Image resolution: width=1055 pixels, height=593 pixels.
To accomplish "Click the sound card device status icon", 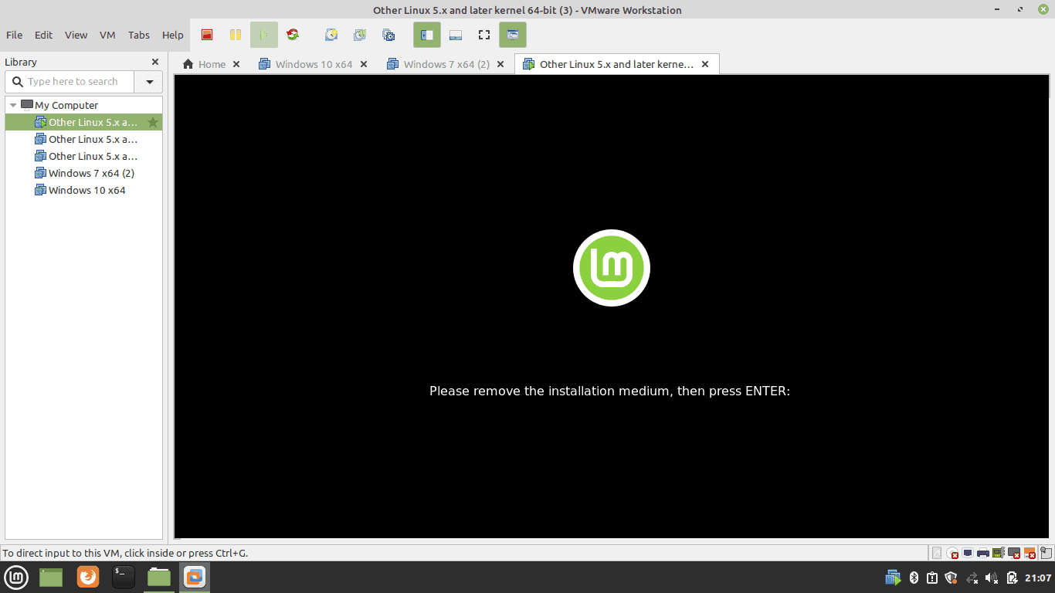I will click(998, 553).
